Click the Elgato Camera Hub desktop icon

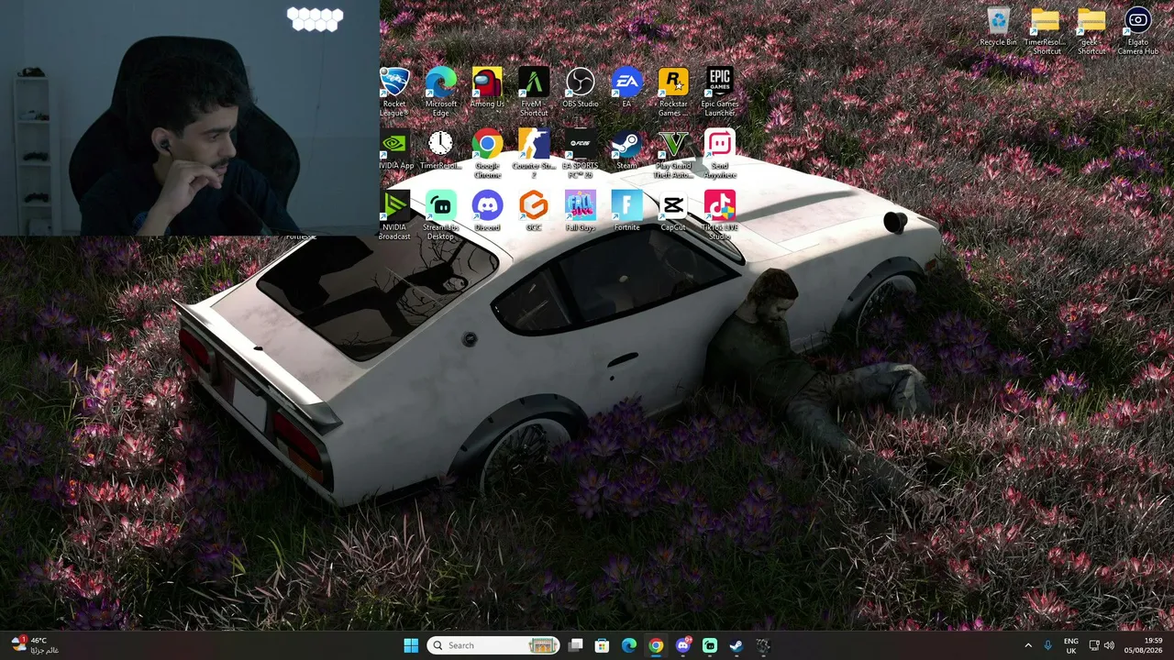[1137, 30]
